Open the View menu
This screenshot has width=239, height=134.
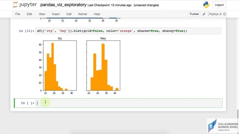pos(42,14)
